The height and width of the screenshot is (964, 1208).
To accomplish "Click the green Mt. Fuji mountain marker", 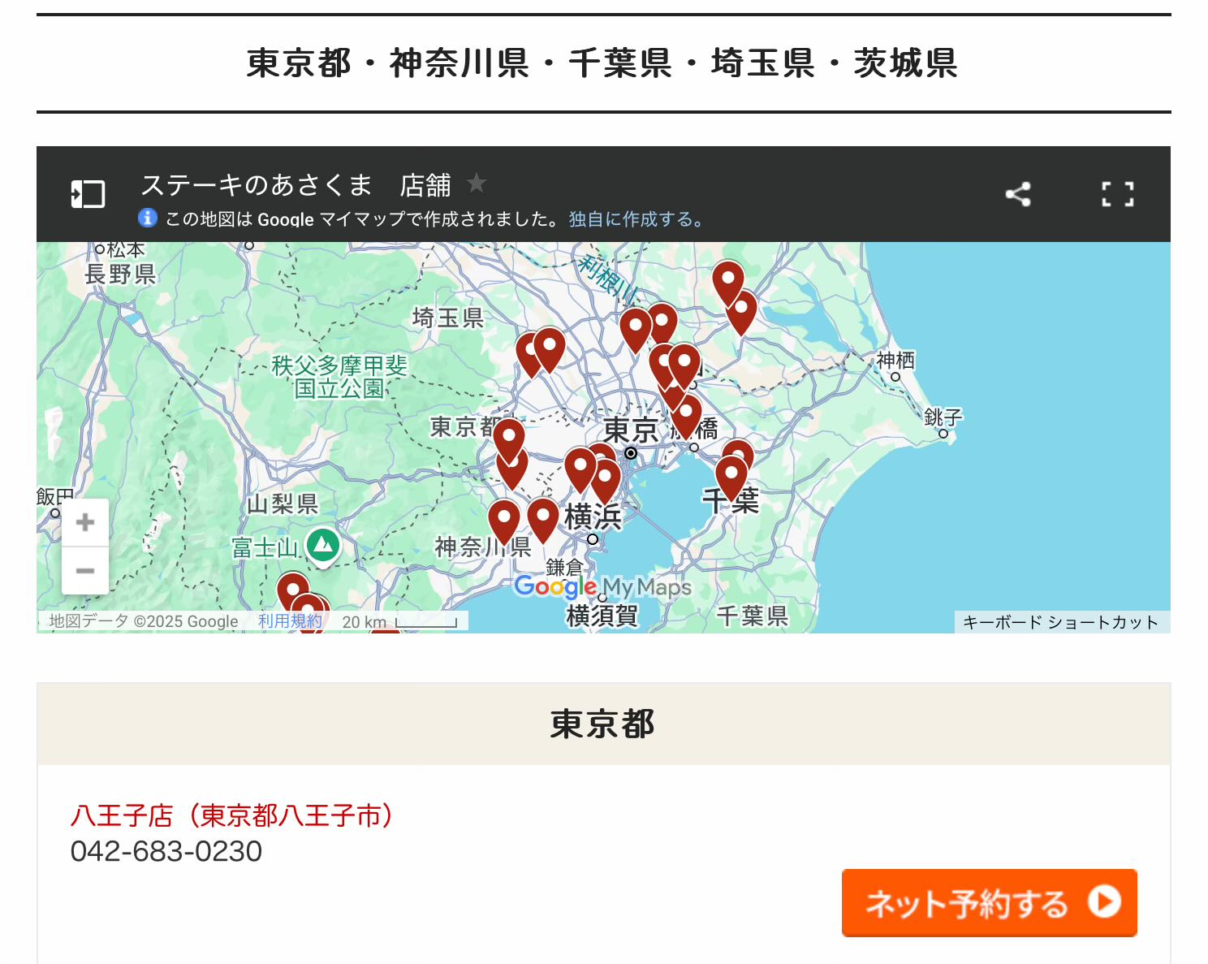I will [323, 546].
